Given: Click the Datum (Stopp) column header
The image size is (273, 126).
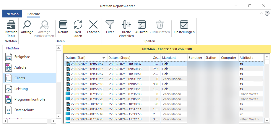Looking at the screenshot, I should tap(129, 58).
